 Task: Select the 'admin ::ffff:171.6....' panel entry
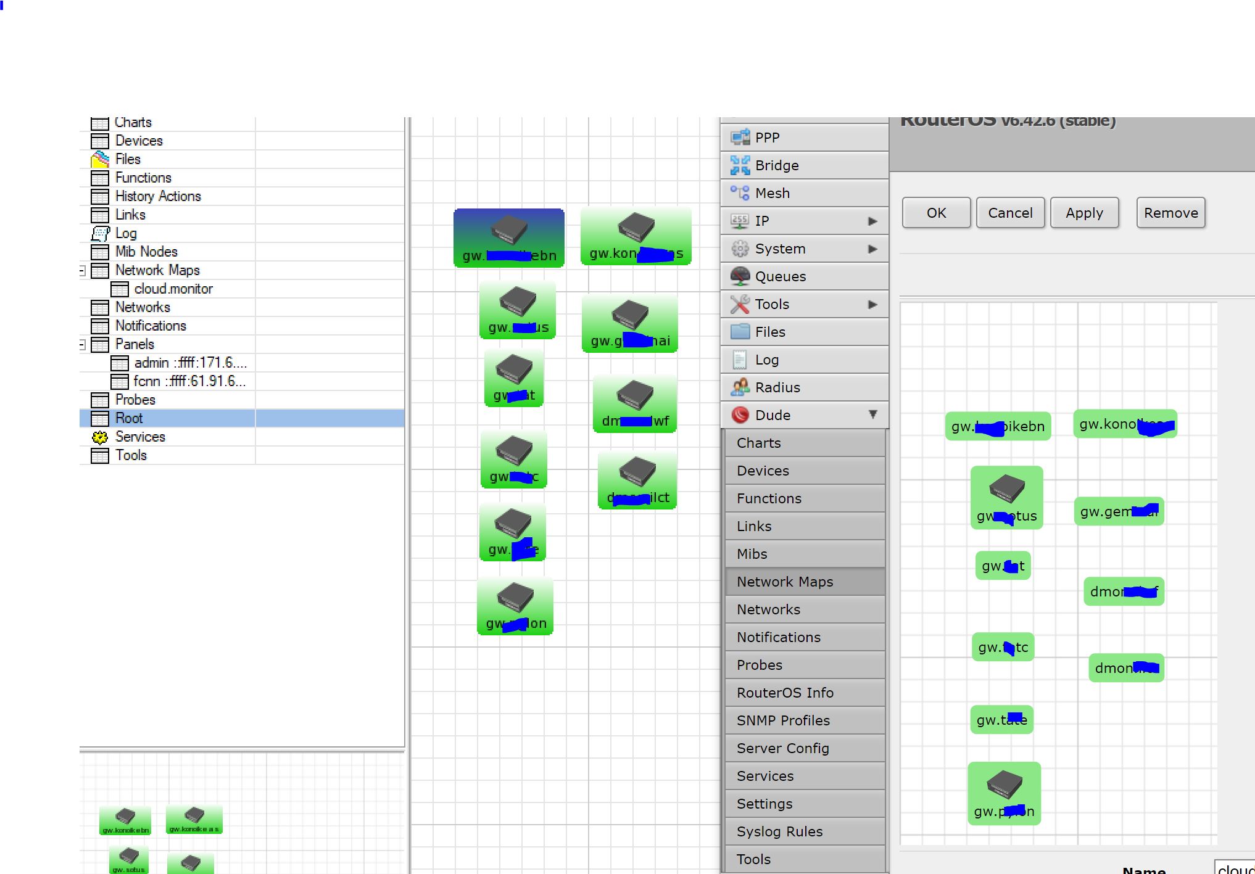point(190,363)
